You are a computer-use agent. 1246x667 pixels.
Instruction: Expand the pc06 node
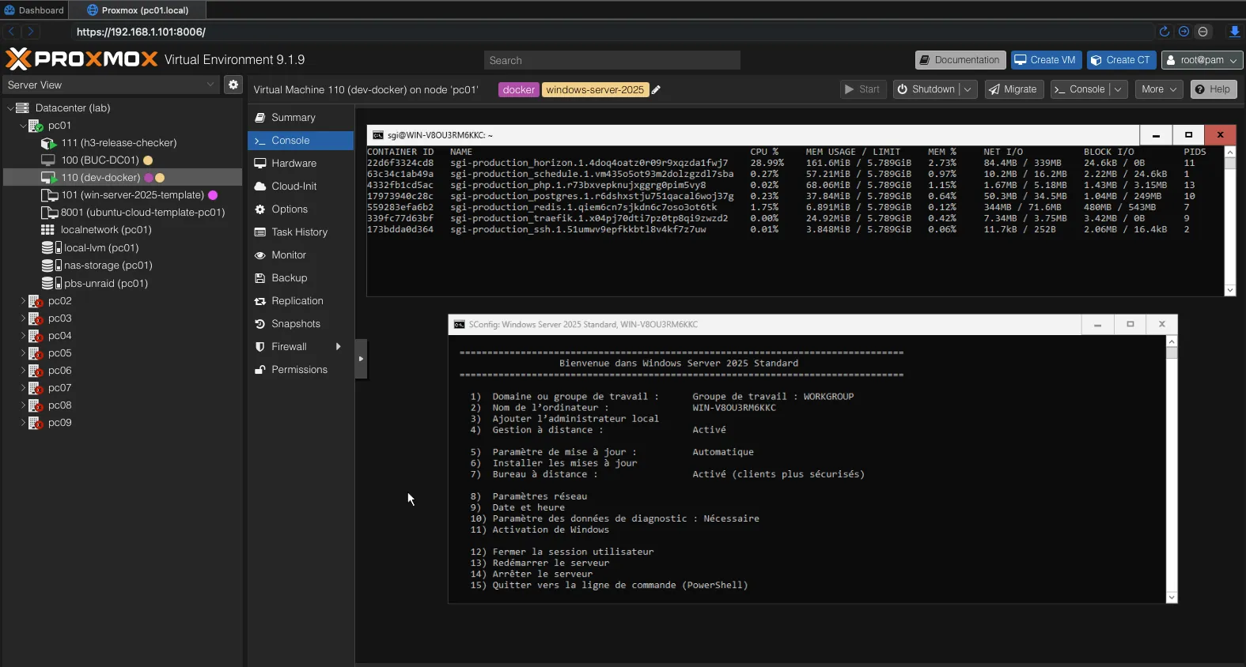[22, 371]
